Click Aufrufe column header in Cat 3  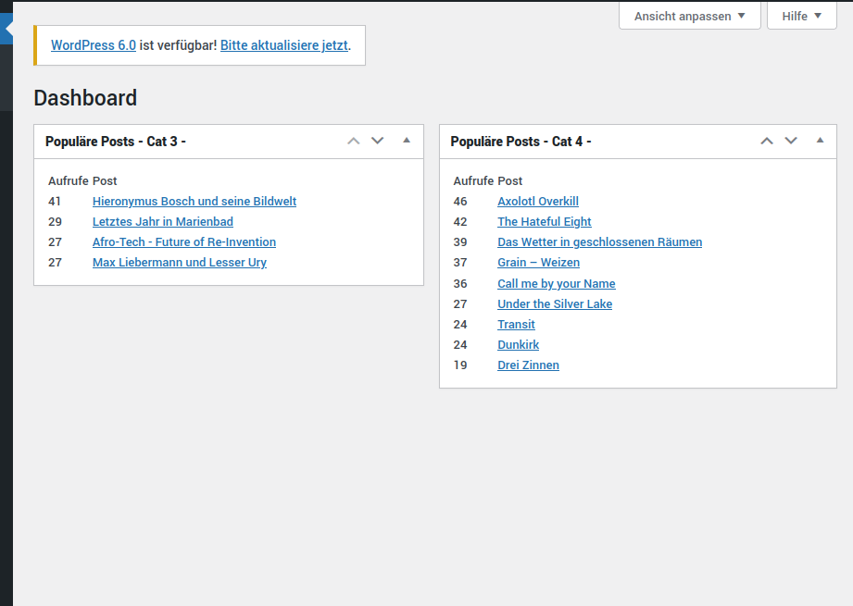tap(69, 181)
